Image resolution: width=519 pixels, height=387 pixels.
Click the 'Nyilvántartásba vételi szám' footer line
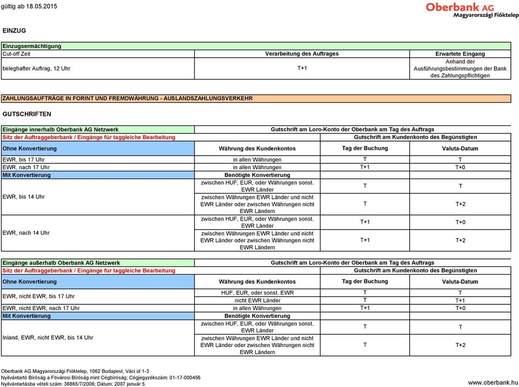click(73, 384)
